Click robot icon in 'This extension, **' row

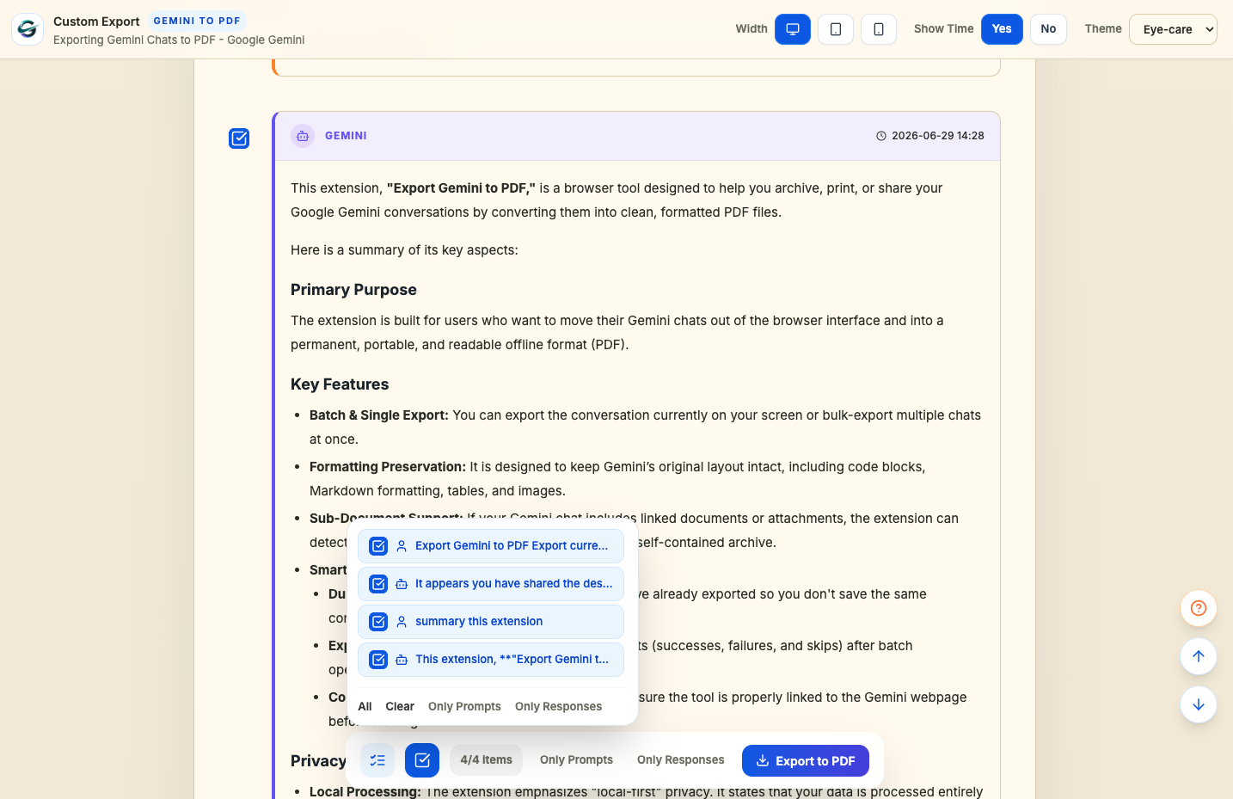402,660
